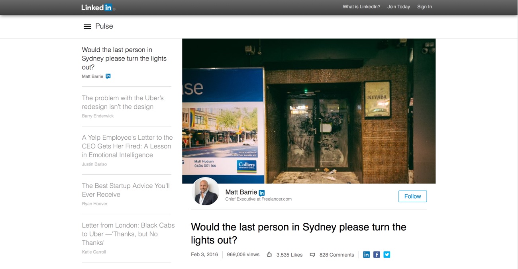Click the thumbs-up Like icon
This screenshot has height=269, width=518.
[x=269, y=255]
